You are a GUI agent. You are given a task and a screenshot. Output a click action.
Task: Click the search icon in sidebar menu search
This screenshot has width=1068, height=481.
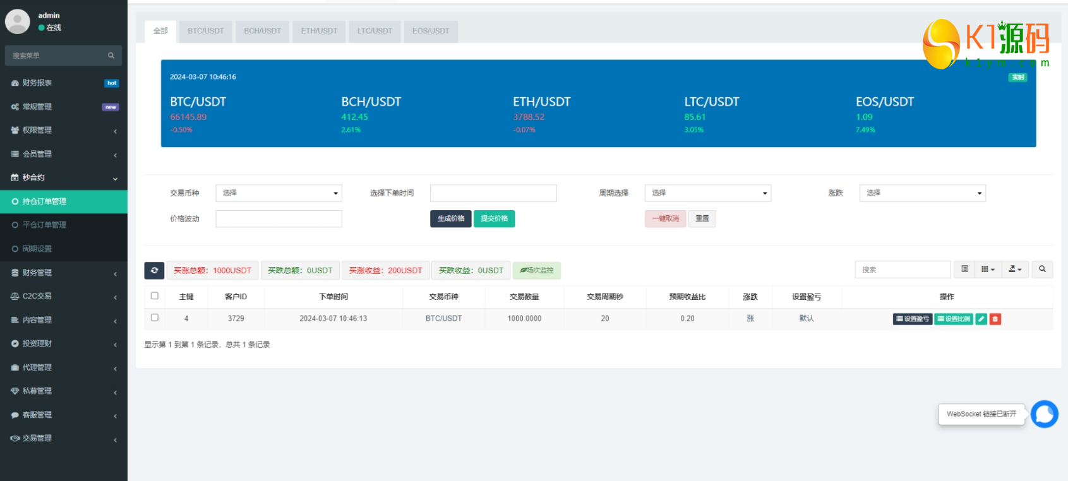pos(111,56)
